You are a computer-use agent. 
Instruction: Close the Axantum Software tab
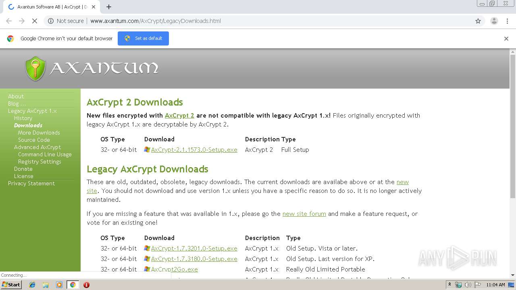(94, 7)
